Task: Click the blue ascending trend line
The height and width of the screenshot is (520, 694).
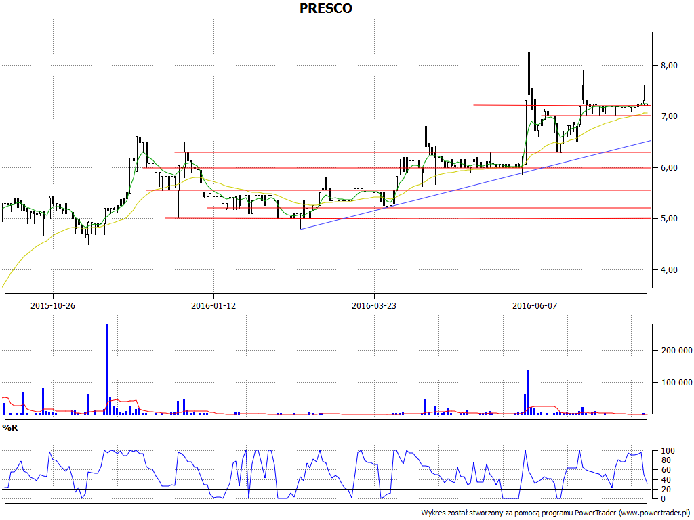Action: (x=475, y=185)
